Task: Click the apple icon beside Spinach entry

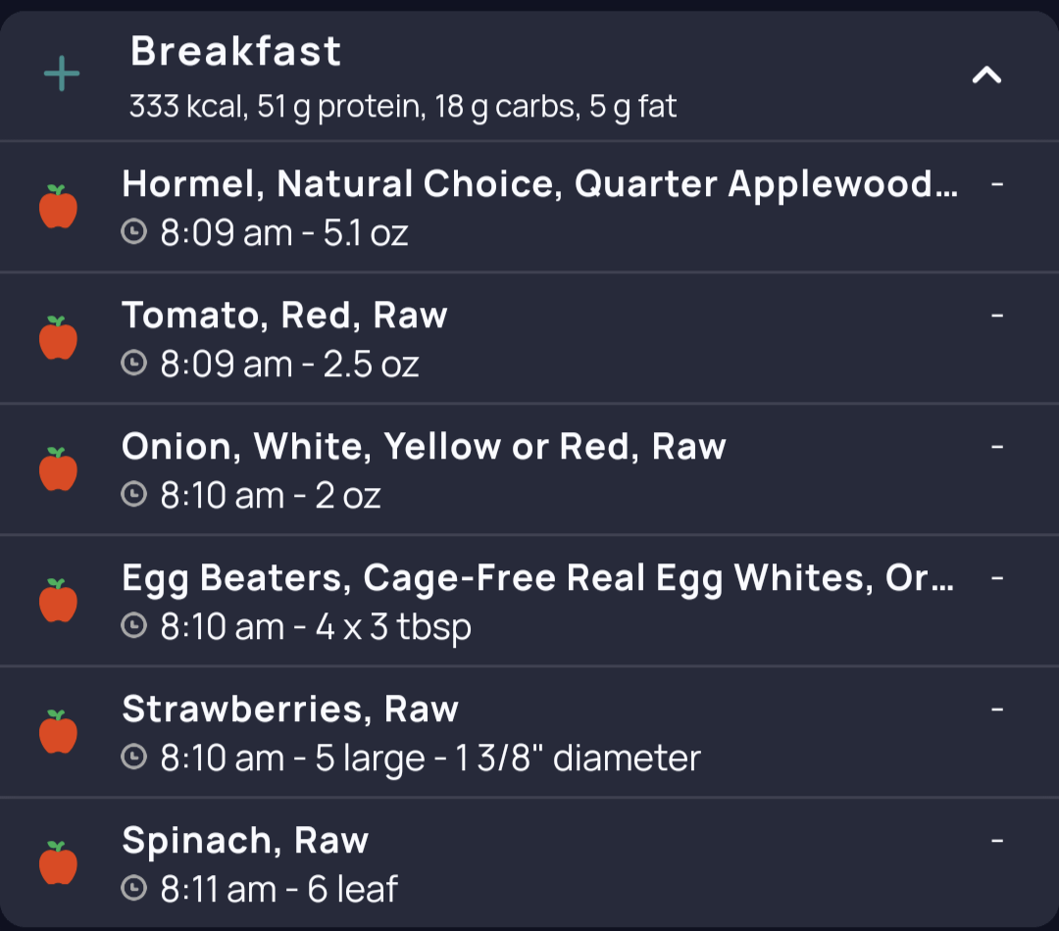Action: [x=58, y=862]
